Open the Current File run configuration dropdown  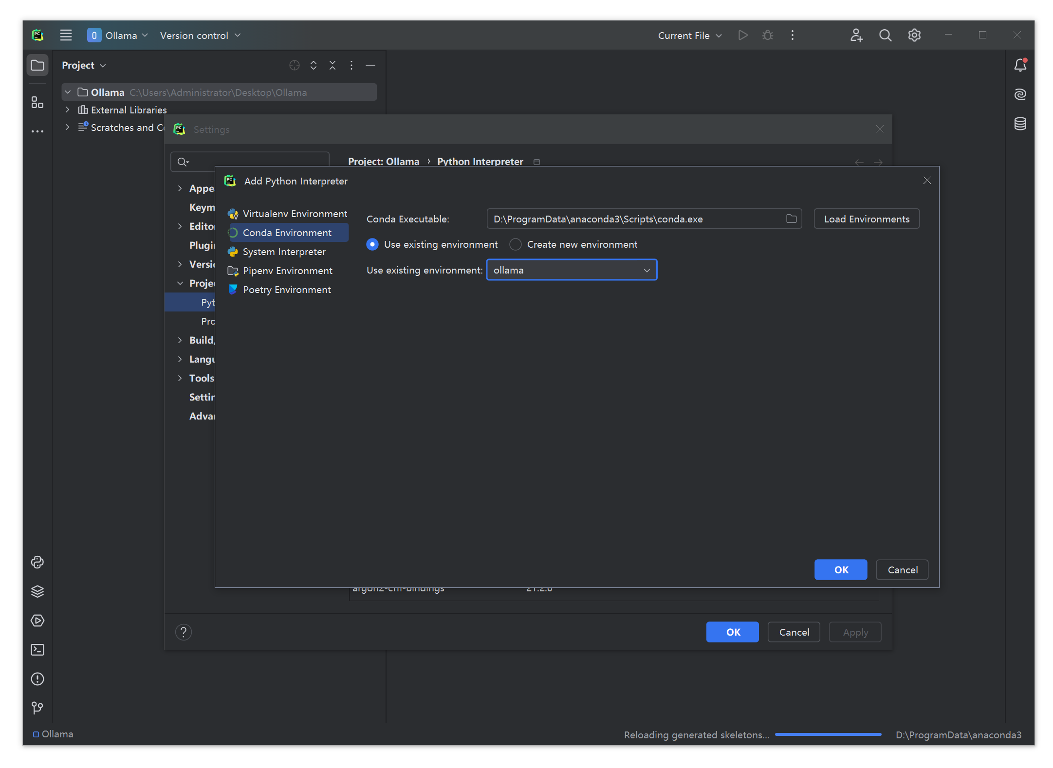click(x=689, y=36)
